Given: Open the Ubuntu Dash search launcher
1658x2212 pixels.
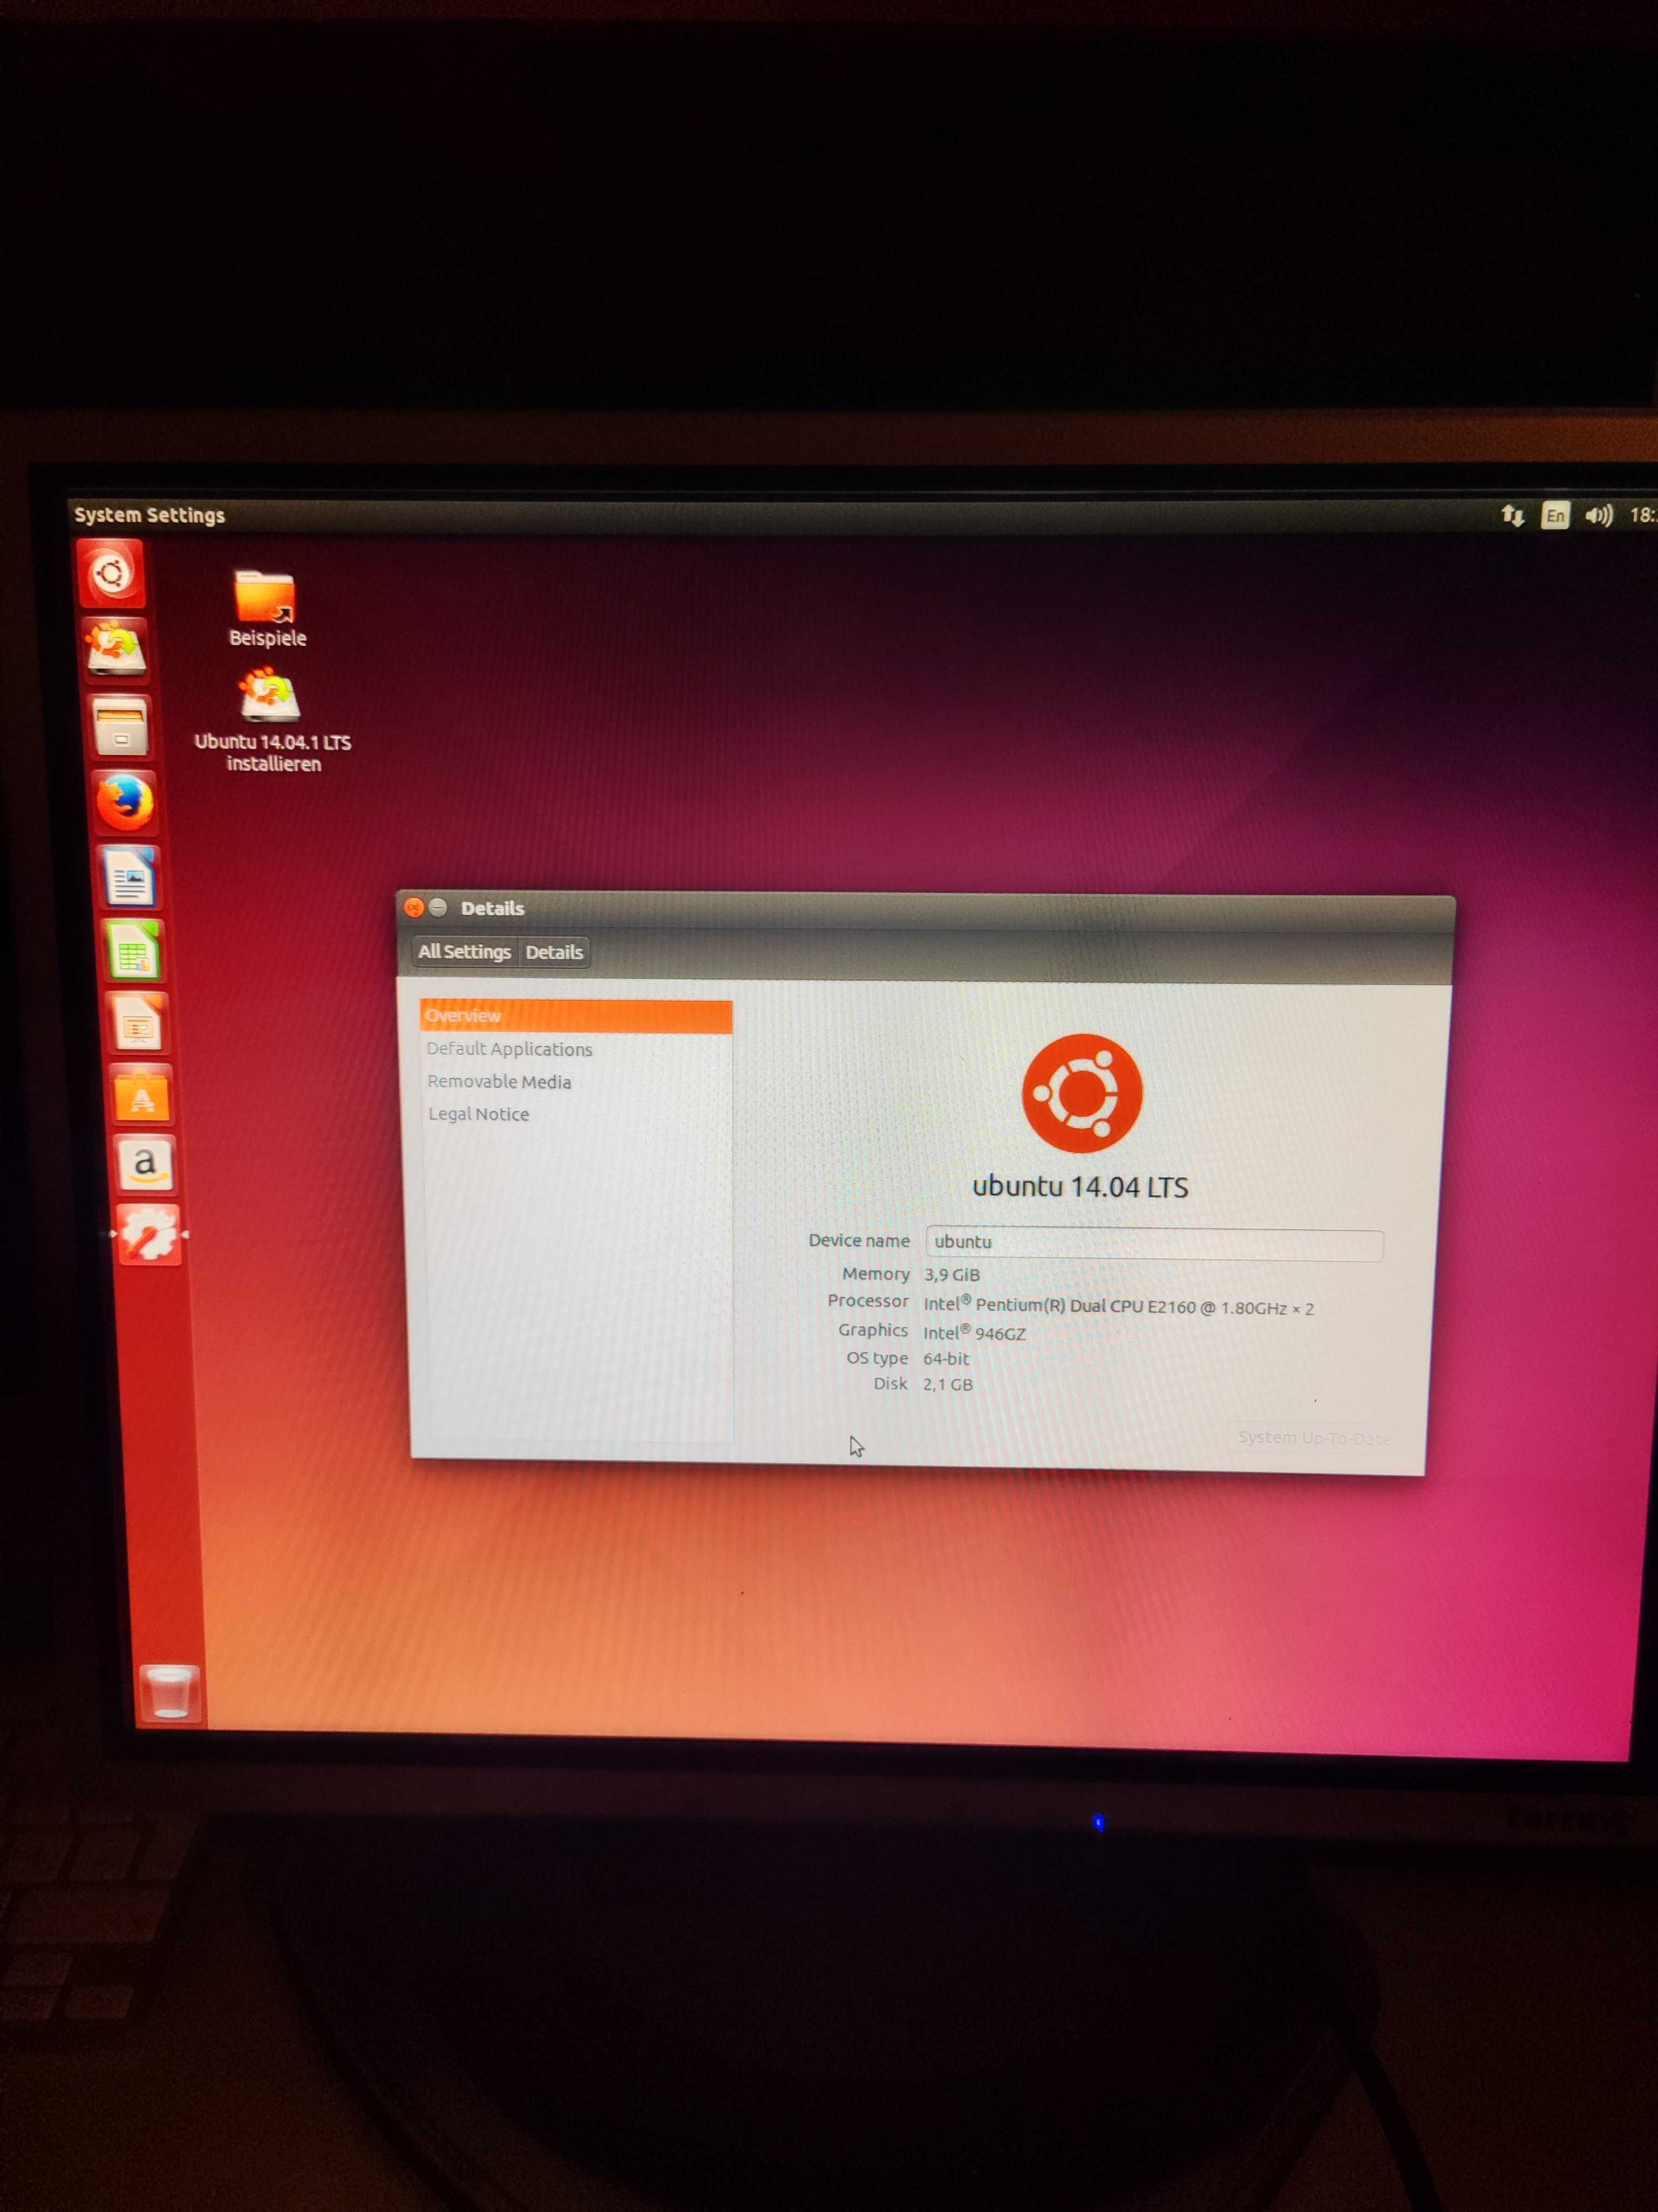Looking at the screenshot, I should click(x=111, y=573).
